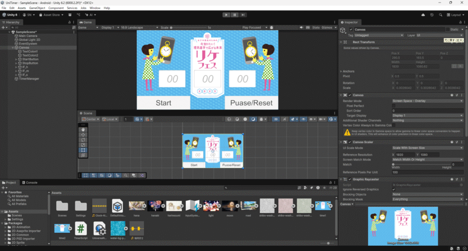Screen dimensions: 468x251
Task: Enable the Pixel Perfect checkbox
Action: pyautogui.click(x=394, y=106)
